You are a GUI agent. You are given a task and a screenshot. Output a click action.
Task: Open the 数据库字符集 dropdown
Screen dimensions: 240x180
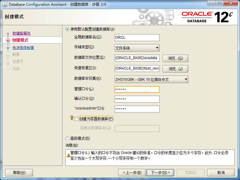151,79
